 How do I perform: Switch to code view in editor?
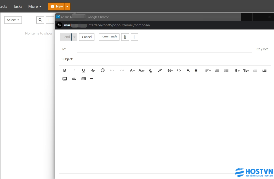click(x=179, y=70)
